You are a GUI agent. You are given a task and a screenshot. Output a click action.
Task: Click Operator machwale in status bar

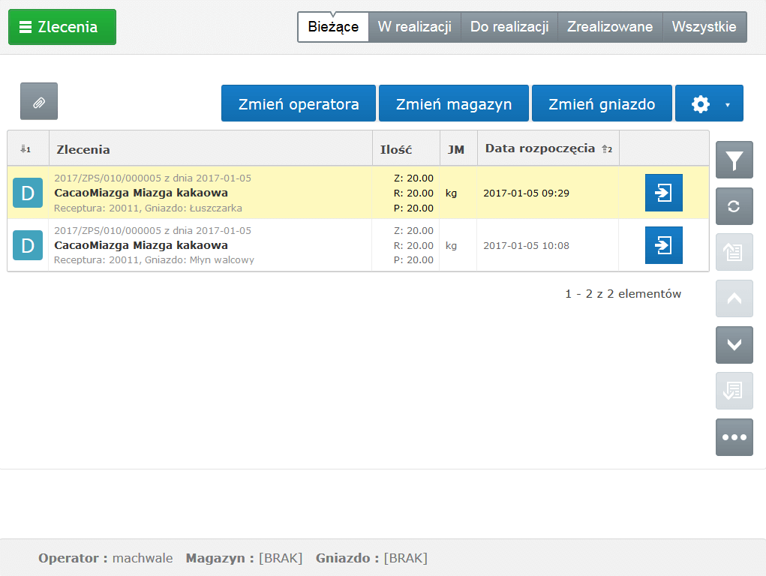[x=106, y=558]
